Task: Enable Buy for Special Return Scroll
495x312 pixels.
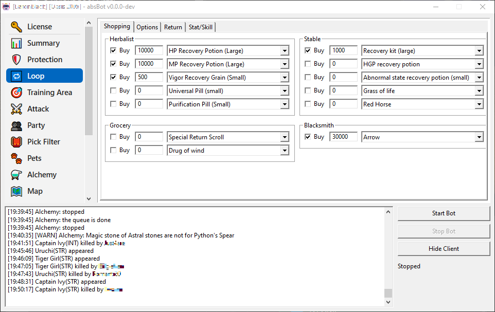Action: click(x=113, y=137)
